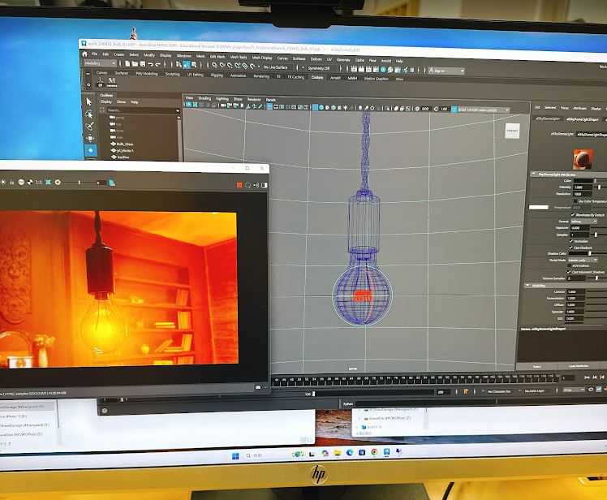This screenshot has width=607, height=500.
Task: Toggle Cast Volumetric Shadows checkbox
Action: [x=569, y=272]
